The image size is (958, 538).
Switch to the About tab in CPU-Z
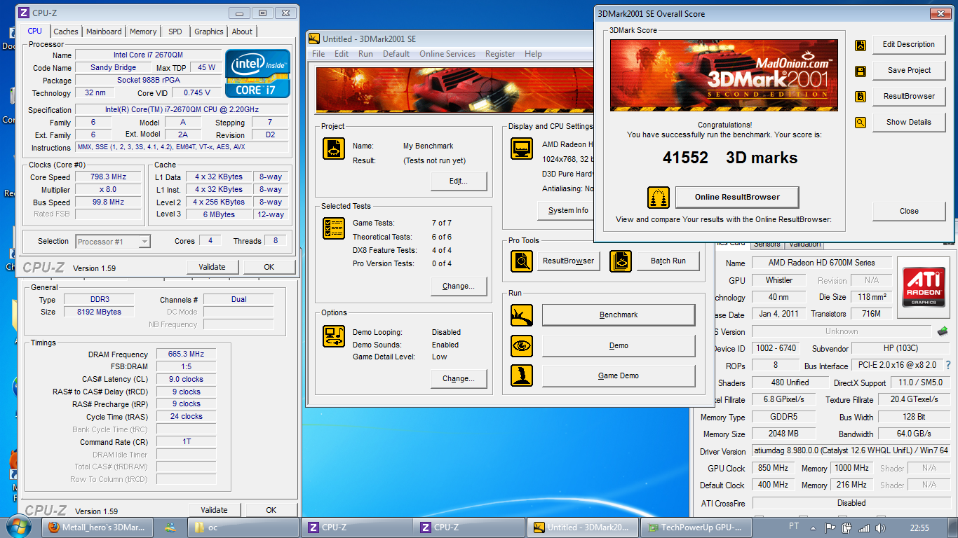click(242, 32)
